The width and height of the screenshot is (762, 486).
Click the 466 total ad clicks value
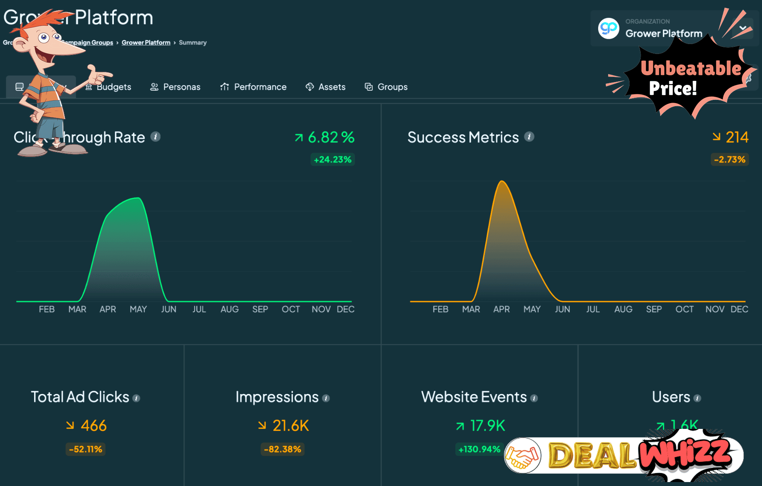(x=94, y=425)
